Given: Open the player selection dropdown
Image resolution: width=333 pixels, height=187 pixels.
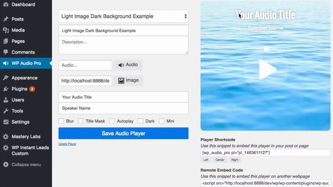Looking at the screenshot, I should tap(123, 16).
